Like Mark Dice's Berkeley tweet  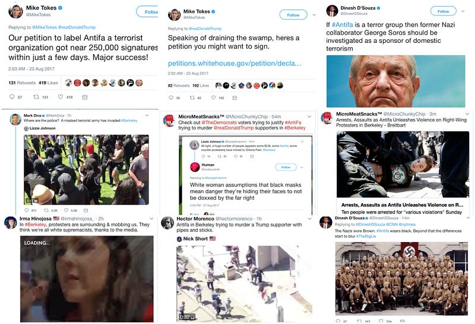[x=66, y=210]
